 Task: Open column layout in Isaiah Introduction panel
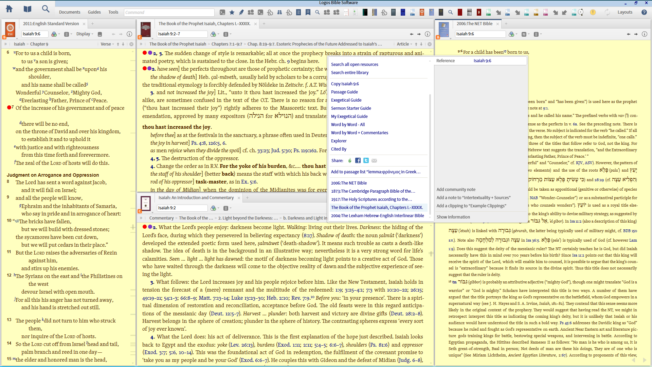227,208
